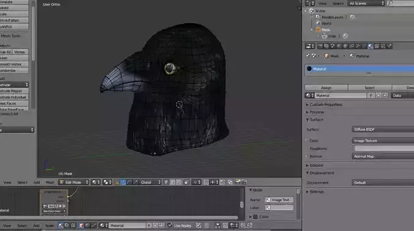Toggle fake user F beside Material field
Viewport: 414px width, 231px height.
(x=371, y=96)
